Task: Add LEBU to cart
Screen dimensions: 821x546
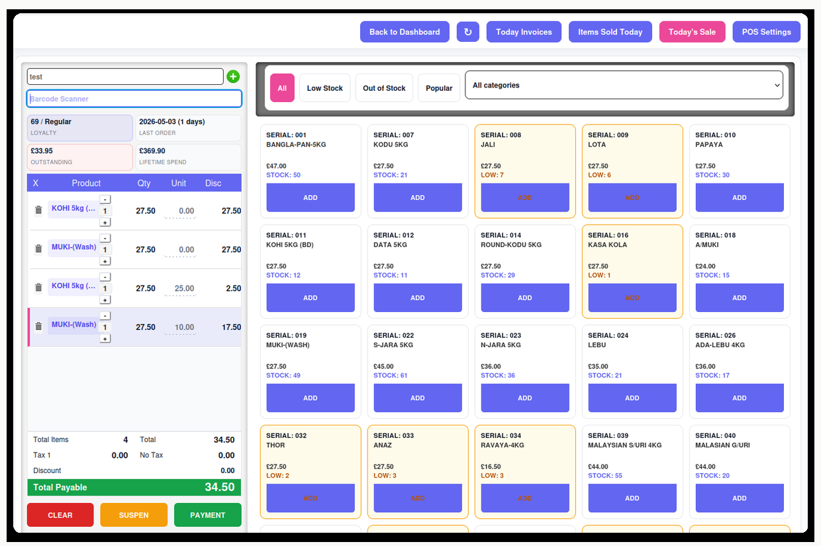Action: point(632,398)
